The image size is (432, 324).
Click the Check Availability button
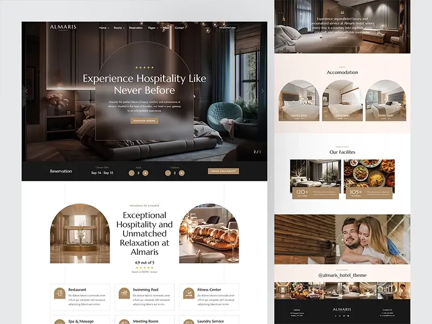point(223,171)
